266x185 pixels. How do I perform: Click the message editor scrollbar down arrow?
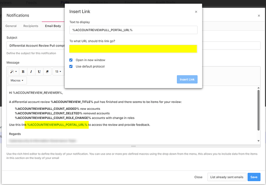pyautogui.click(x=258, y=141)
